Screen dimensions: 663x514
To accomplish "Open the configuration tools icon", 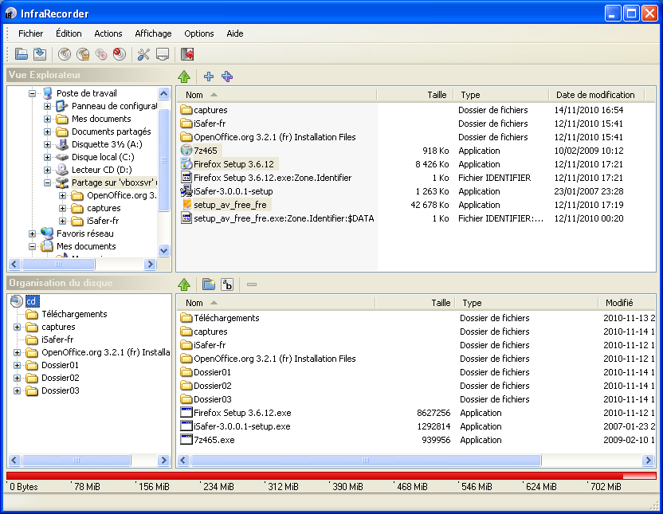I will [x=143, y=54].
